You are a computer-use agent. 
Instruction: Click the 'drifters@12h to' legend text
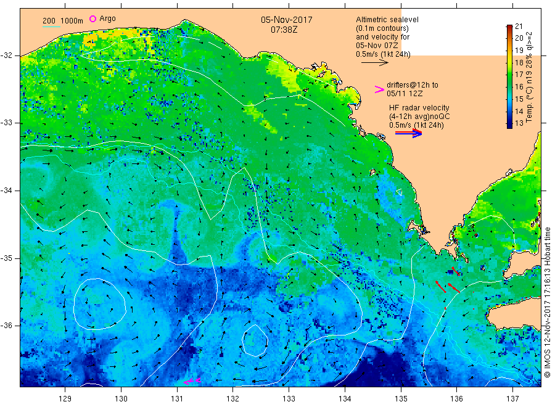point(412,85)
